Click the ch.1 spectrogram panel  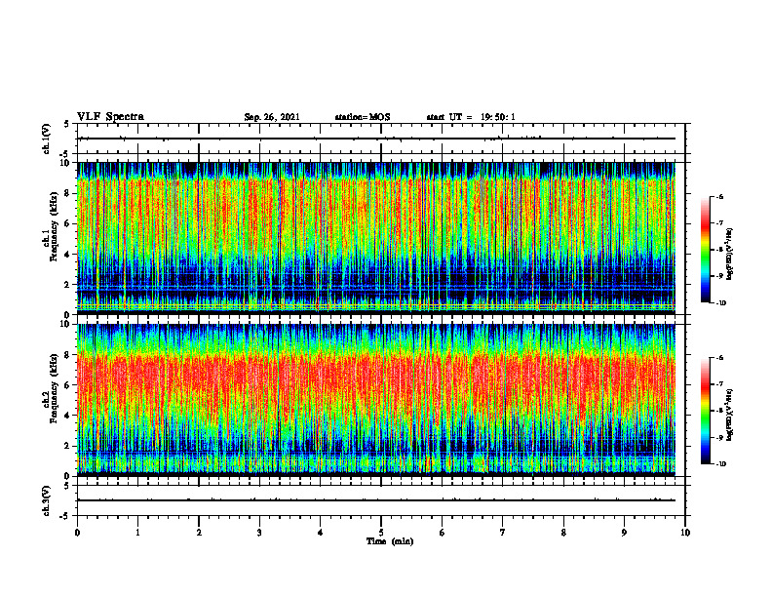pos(376,238)
